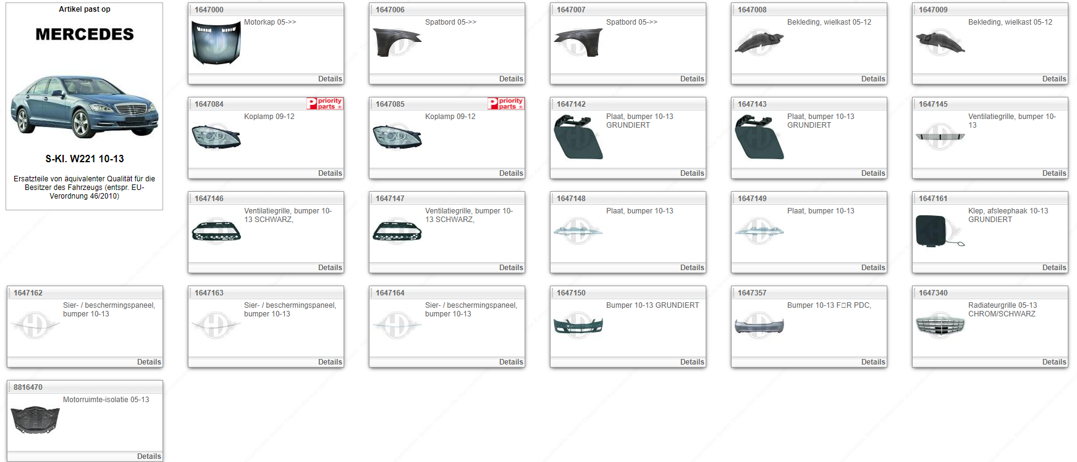Click the 1647150 front bumper thumbnail
The image size is (1077, 462).
click(578, 326)
